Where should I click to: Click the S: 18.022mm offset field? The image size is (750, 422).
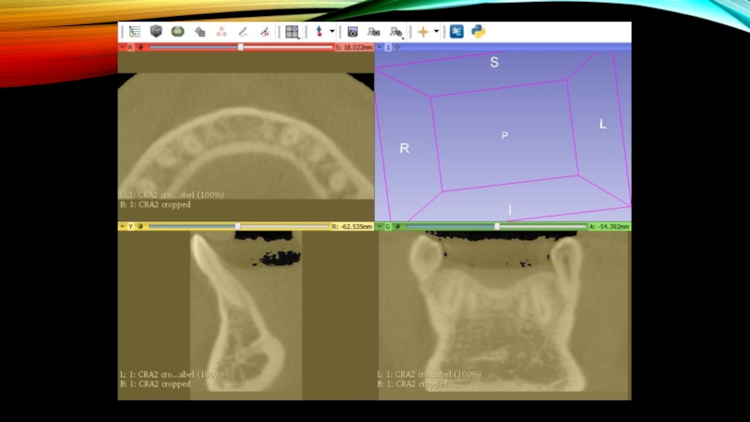pyautogui.click(x=353, y=48)
